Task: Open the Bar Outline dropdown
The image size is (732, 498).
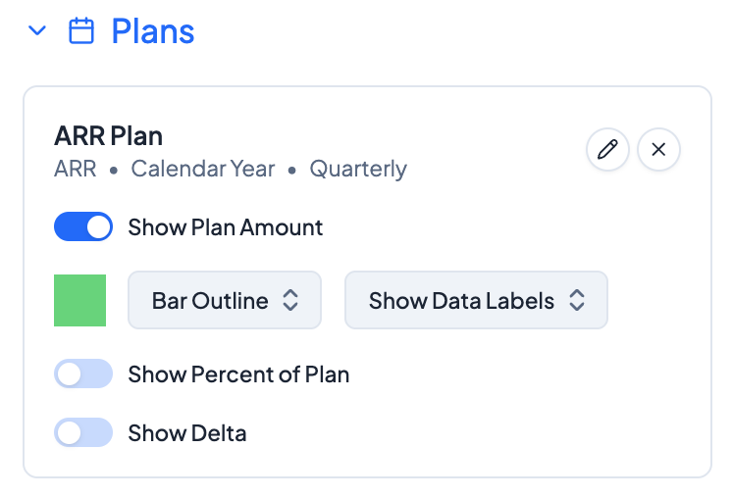Action: (x=225, y=300)
